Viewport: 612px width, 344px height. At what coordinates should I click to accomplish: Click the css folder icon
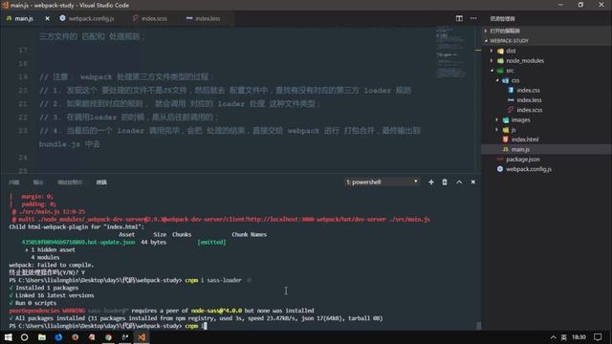point(506,80)
